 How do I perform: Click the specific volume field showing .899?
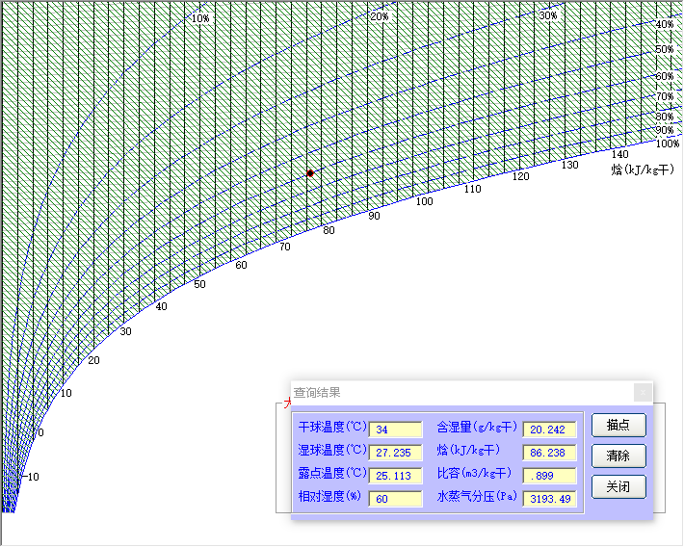tap(549, 475)
